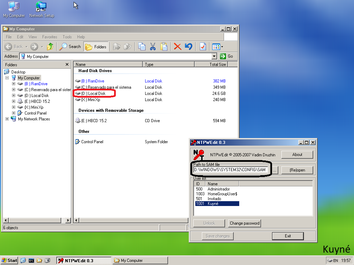
Task: Open the File menu
Action: 9,37
